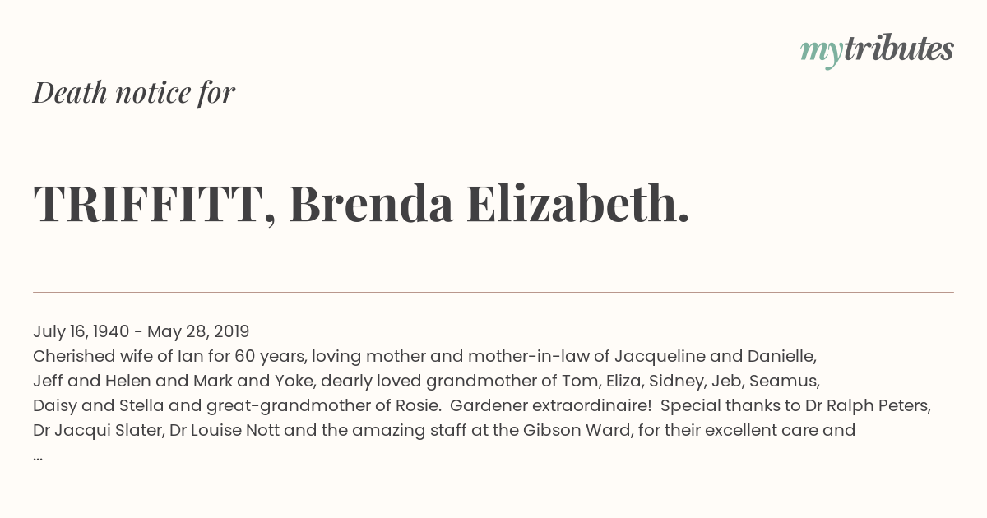
Task: Click the word 'Elizabeth' in the title
Action: pos(577,204)
